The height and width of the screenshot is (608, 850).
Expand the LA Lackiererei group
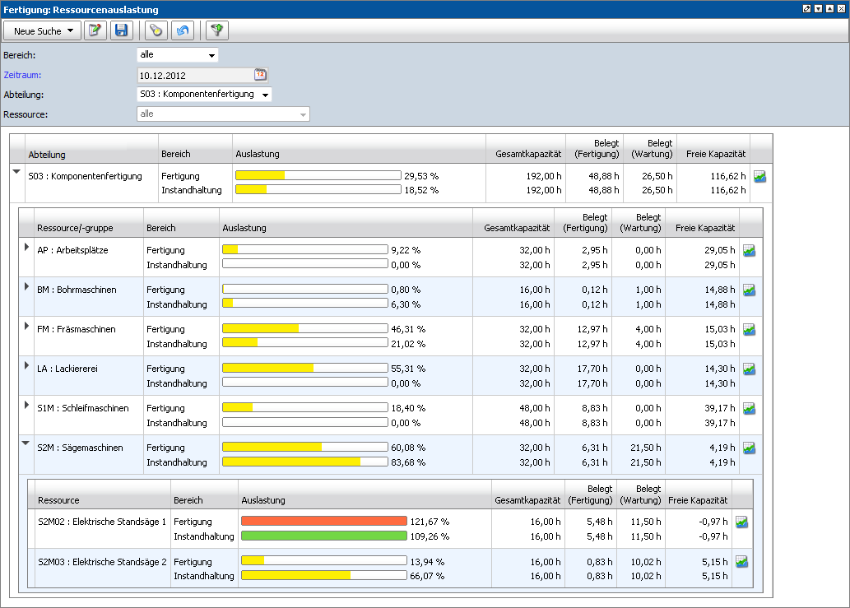(x=26, y=365)
